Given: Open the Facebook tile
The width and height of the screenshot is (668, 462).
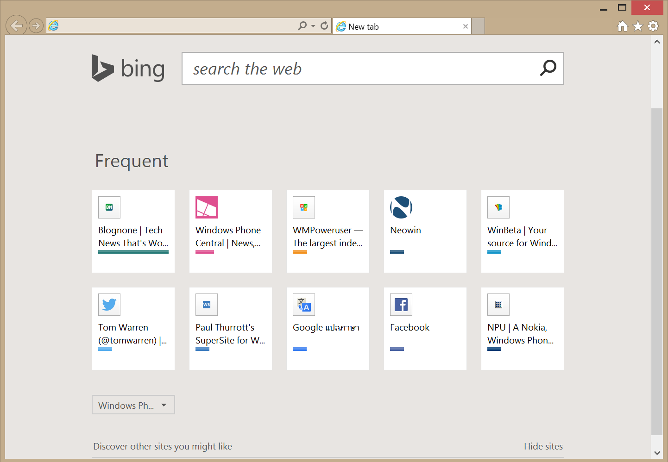Looking at the screenshot, I should click(x=425, y=329).
